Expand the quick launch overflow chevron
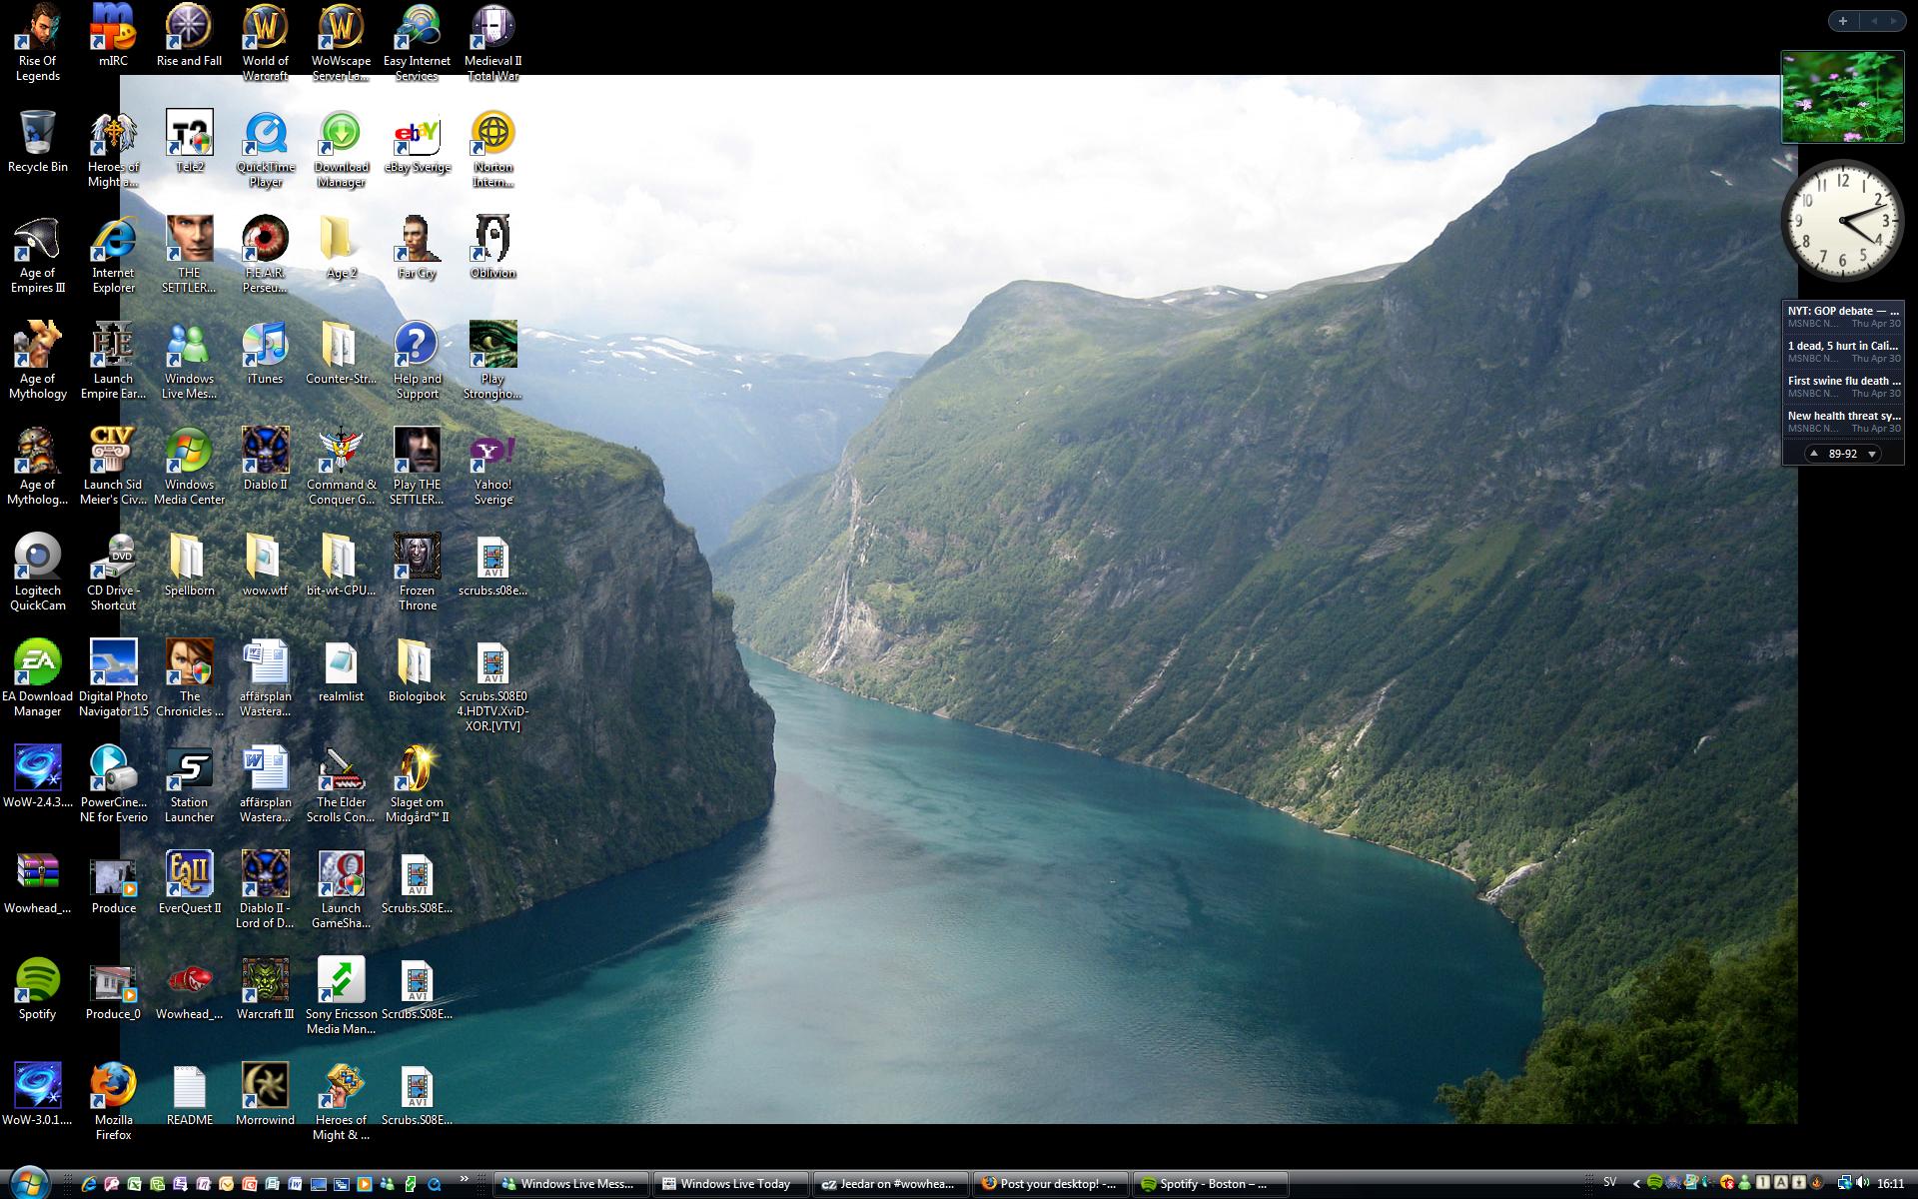 click(465, 1180)
